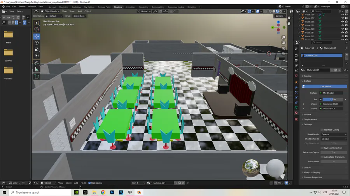Click the Principled BSDF shader field
The image size is (350, 196).
pyautogui.click(x=331, y=104)
